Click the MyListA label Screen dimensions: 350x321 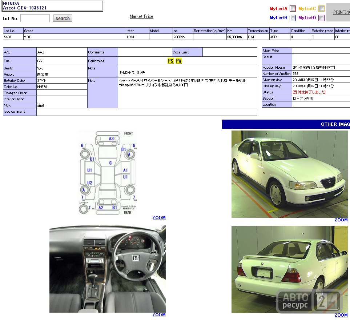point(278,9)
